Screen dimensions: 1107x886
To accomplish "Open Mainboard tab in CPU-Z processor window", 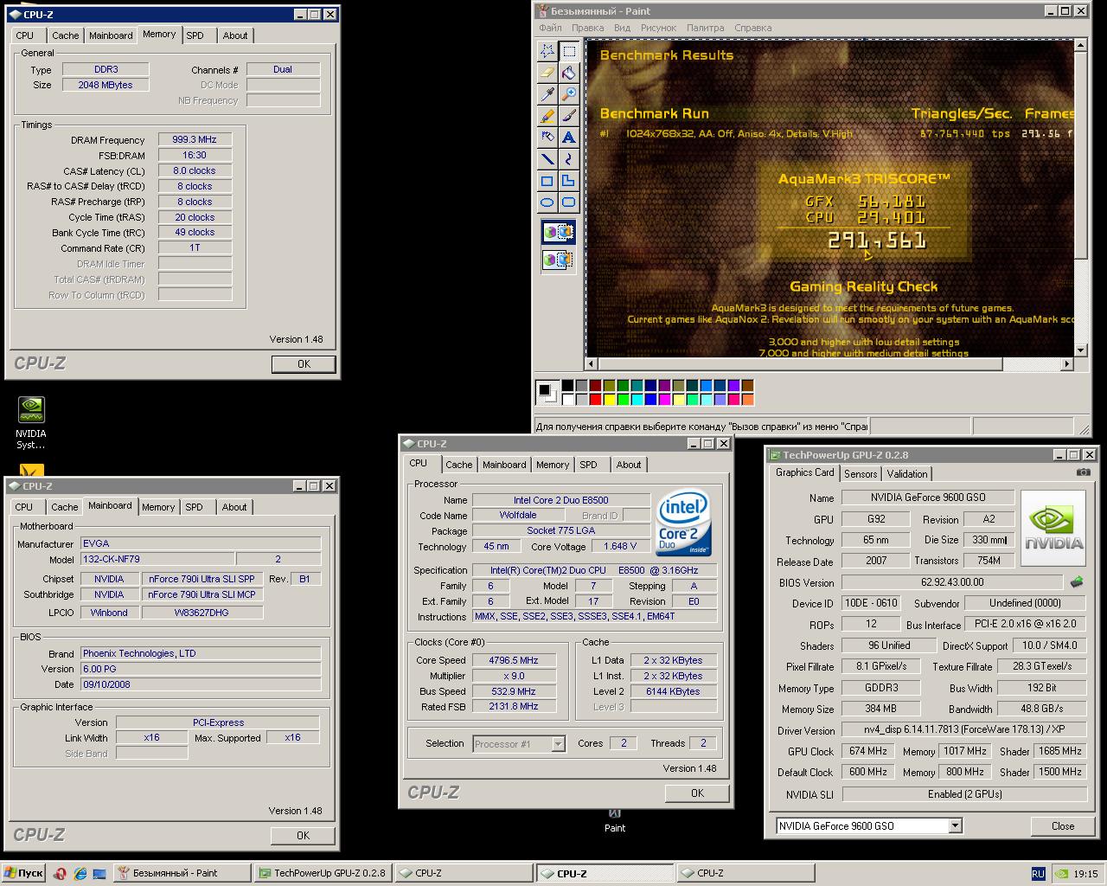I will (x=504, y=465).
